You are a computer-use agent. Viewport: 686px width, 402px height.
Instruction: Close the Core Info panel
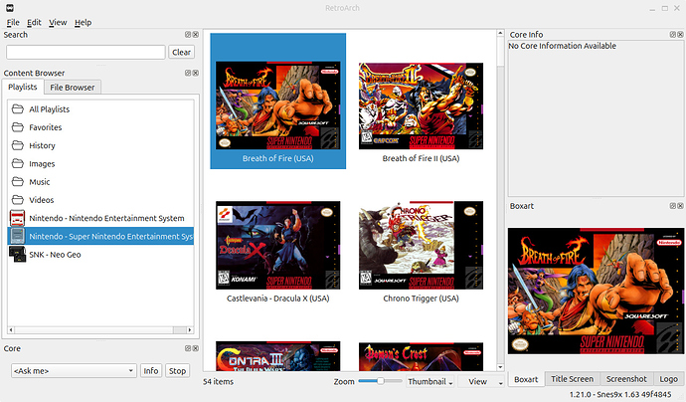(680, 35)
